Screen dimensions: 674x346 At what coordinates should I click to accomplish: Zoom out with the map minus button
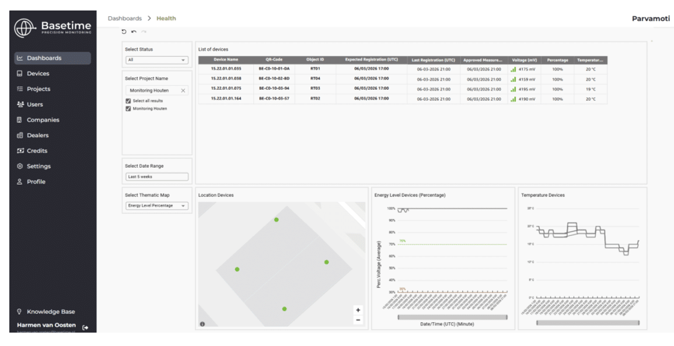click(358, 320)
